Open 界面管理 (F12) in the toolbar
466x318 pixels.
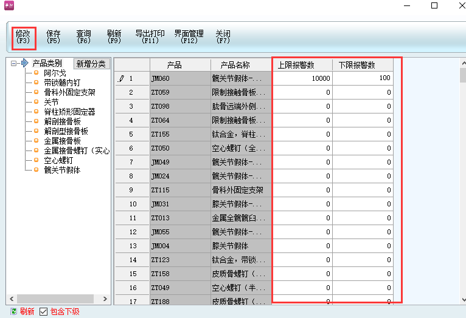pos(189,37)
